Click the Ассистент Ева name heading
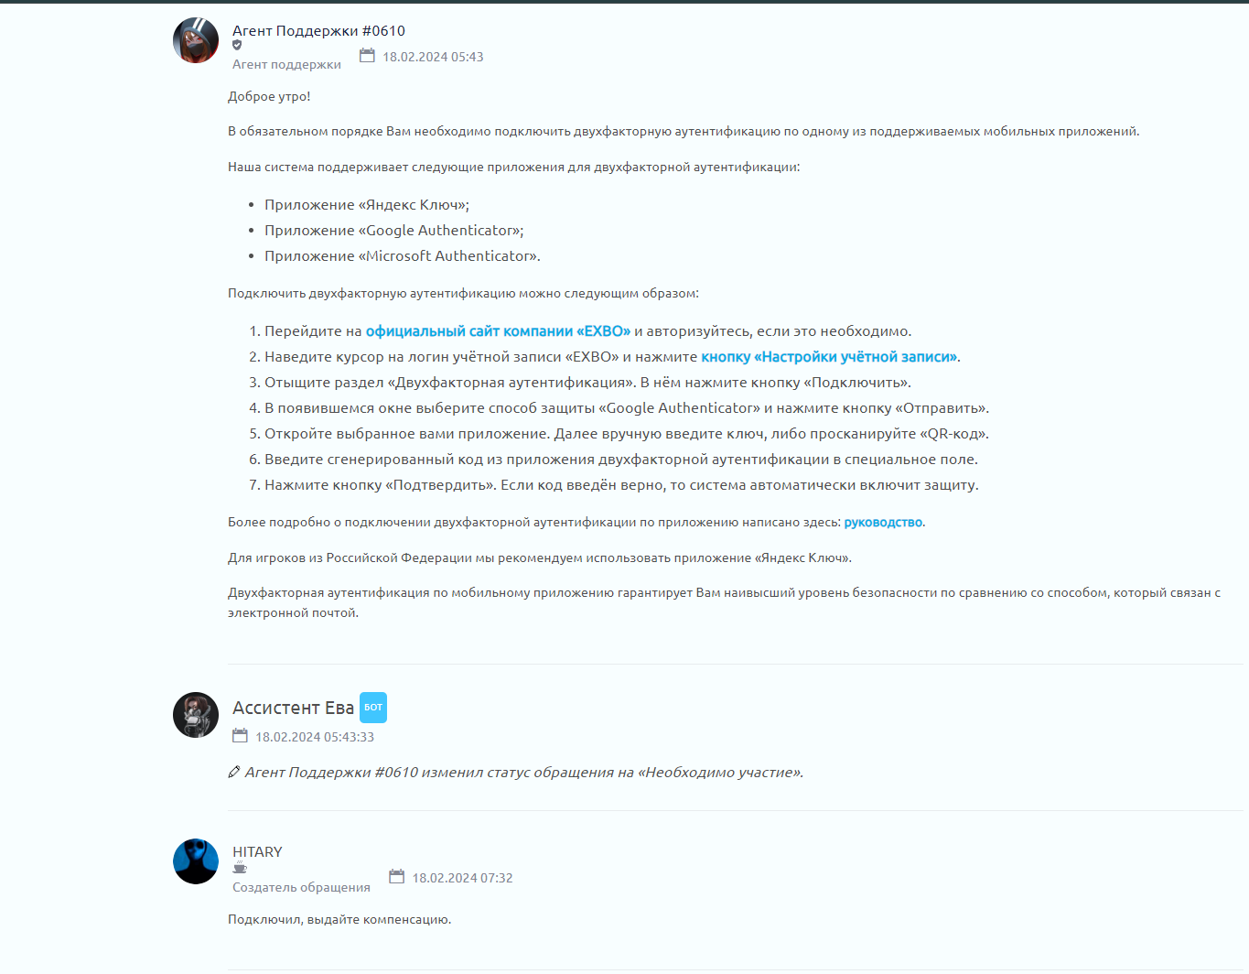The image size is (1249, 974). (293, 708)
